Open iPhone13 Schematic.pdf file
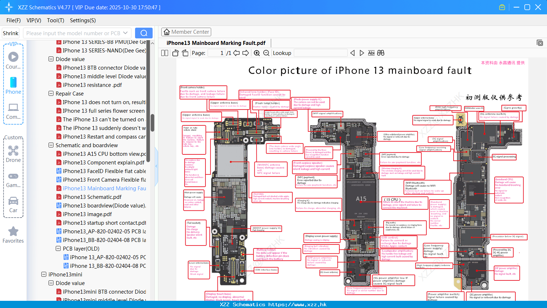 click(x=92, y=197)
